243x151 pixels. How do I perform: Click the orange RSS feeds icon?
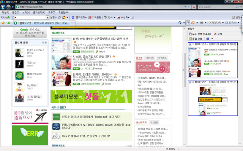pyautogui.click(x=193, y=23)
